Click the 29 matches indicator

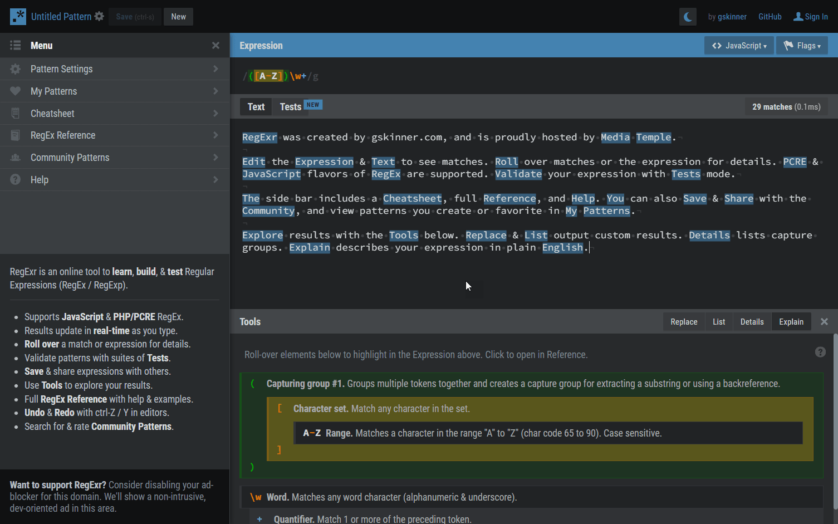(x=786, y=107)
